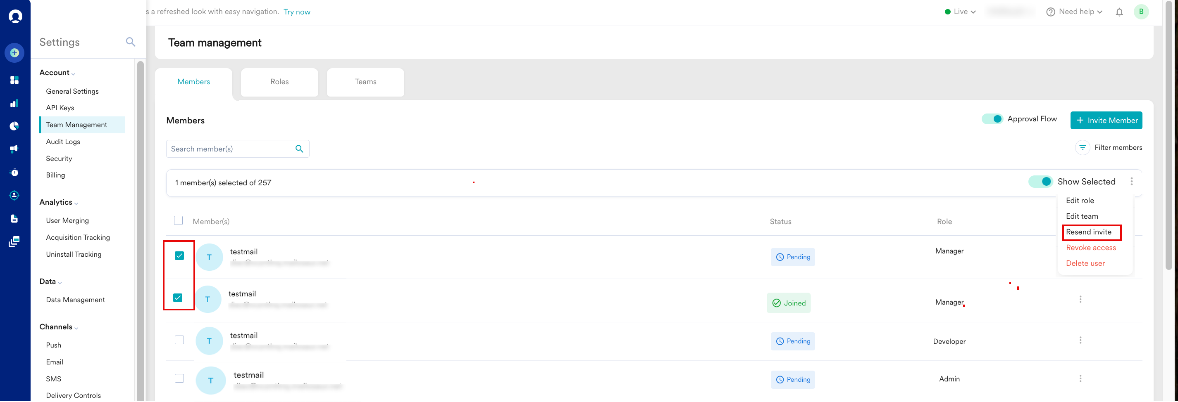Open the Live environment dropdown

click(960, 12)
